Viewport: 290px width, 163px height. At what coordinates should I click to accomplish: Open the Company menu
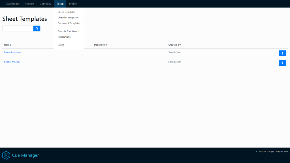pos(45,4)
